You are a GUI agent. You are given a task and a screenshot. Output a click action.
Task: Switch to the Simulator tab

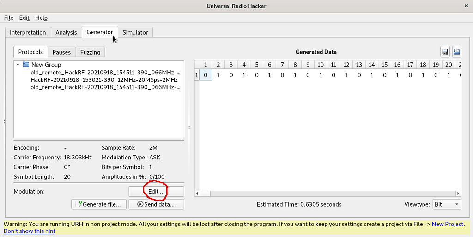(x=135, y=32)
